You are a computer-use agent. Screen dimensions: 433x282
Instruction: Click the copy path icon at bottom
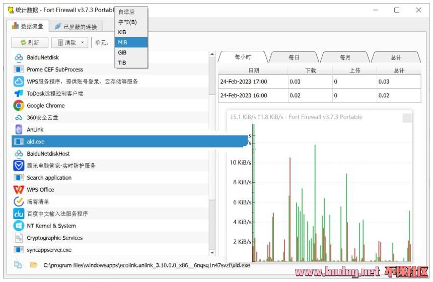[18, 264]
